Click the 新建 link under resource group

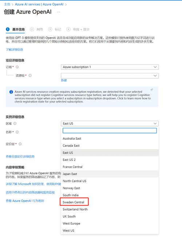[64, 80]
